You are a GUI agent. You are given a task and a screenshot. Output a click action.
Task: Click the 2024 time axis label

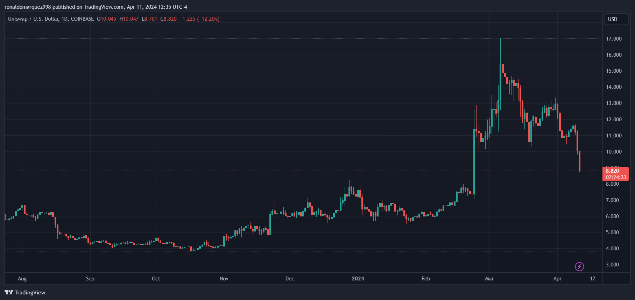click(358, 279)
